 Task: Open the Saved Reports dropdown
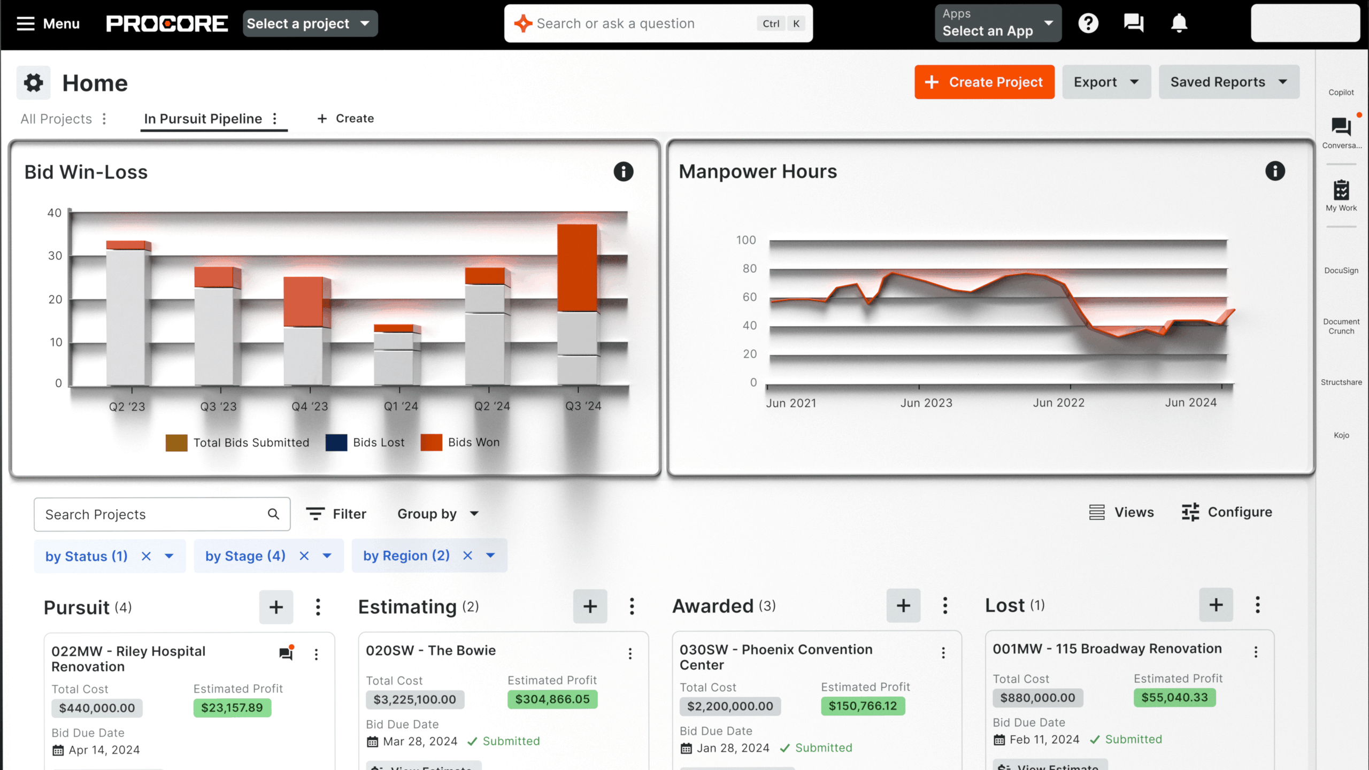1228,82
